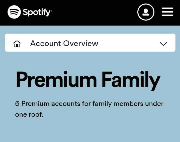Click the words "family members under"
The height and width of the screenshot is (142, 180).
pyautogui.click(x=128, y=104)
